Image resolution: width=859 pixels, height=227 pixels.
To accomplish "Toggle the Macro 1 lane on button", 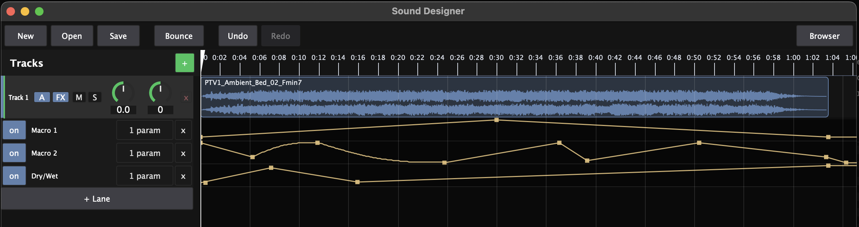I will click(14, 130).
